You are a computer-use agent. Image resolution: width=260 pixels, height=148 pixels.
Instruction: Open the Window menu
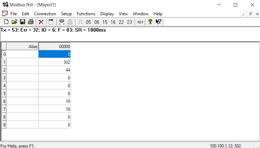(141, 14)
